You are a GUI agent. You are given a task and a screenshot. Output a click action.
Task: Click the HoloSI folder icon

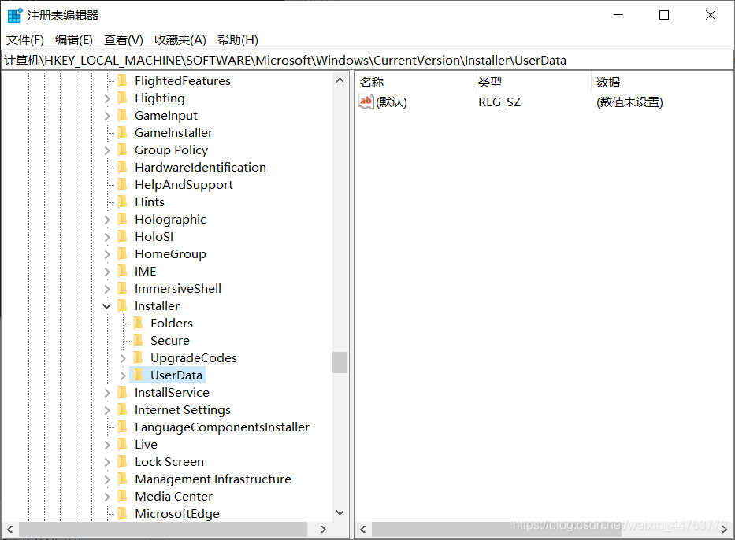(x=122, y=236)
